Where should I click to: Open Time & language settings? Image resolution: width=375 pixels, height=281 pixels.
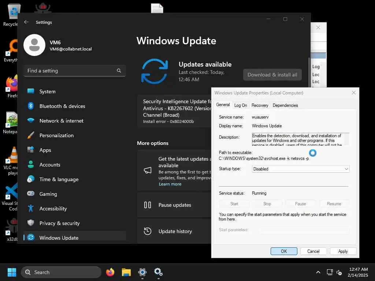point(75,179)
